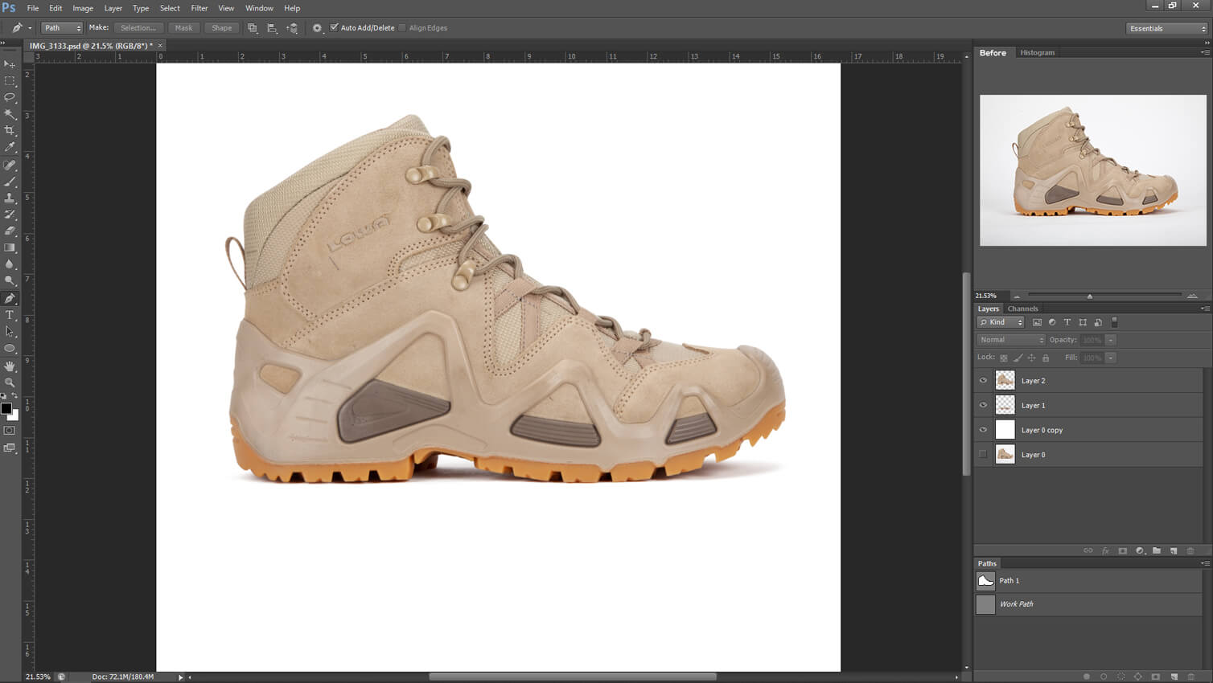
Task: Lock all padlock toggle
Action: pos(1046,358)
